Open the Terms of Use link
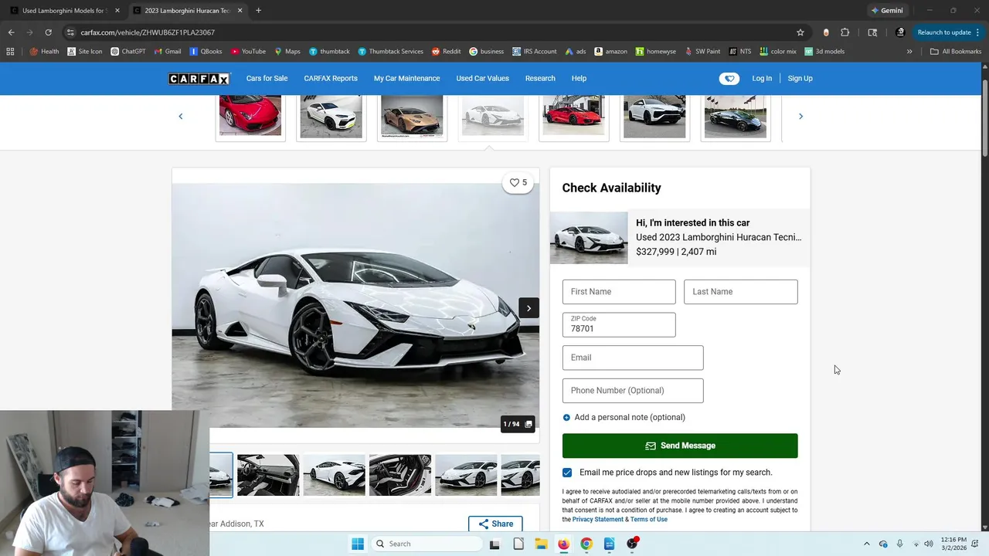The height and width of the screenshot is (556, 989). click(649, 520)
